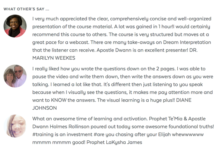Open Diane Johnson's couple profile photo
223x150 pixels.
coord(15,76)
